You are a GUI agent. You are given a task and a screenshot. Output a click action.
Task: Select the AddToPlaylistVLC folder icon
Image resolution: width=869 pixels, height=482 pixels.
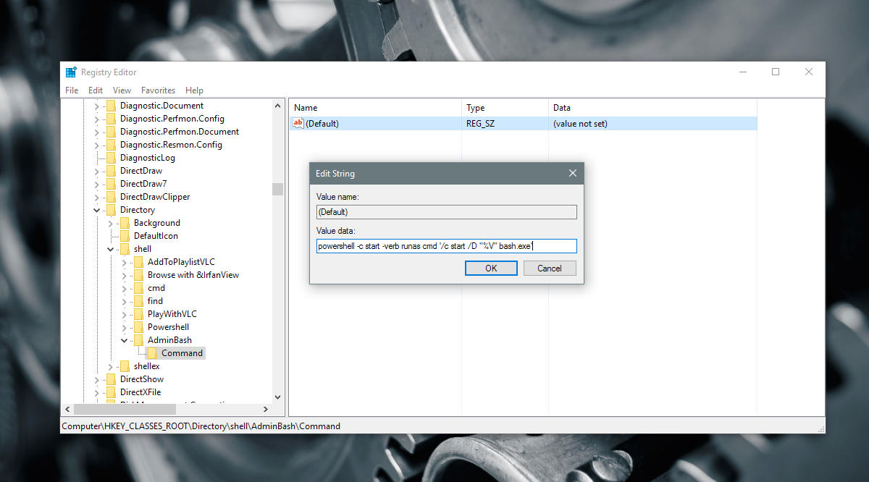coord(138,262)
